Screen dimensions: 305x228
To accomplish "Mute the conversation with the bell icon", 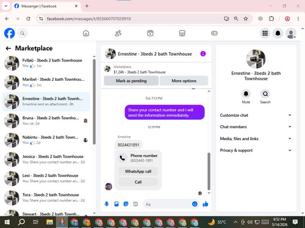I will [x=246, y=94].
